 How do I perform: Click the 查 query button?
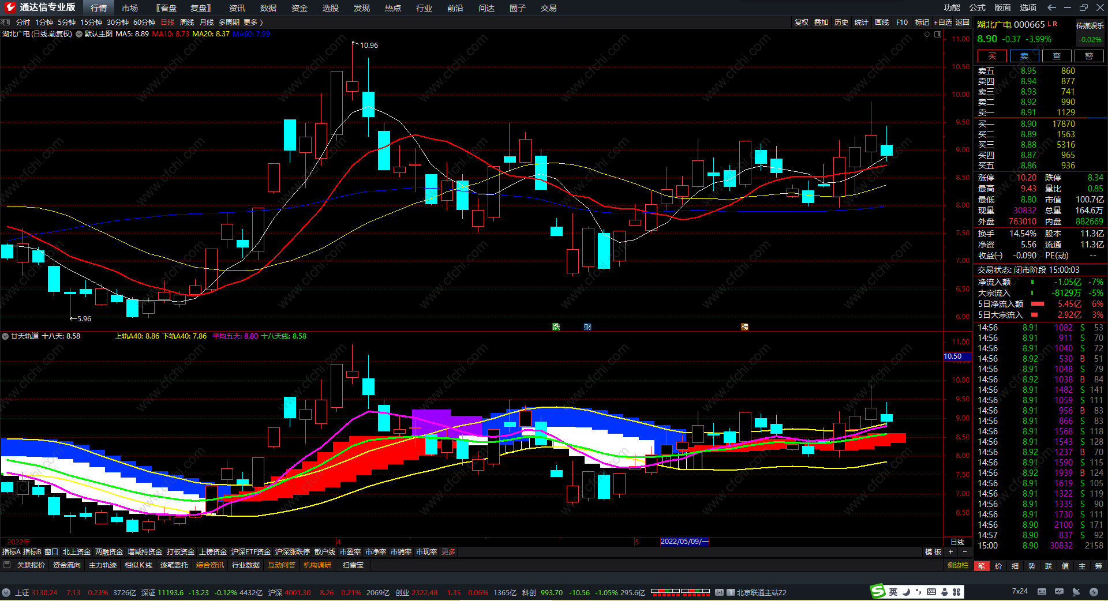(x=1057, y=56)
